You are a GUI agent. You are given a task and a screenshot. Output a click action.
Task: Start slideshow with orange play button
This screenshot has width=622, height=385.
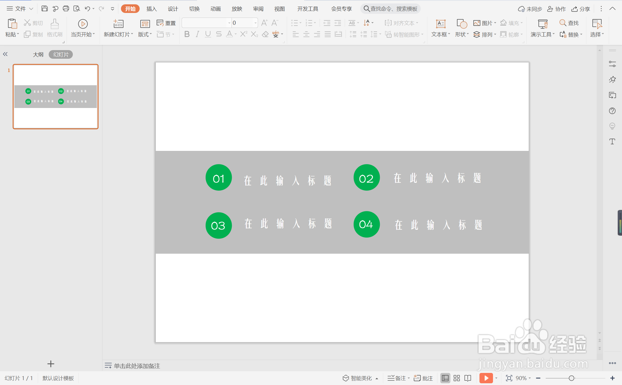486,378
